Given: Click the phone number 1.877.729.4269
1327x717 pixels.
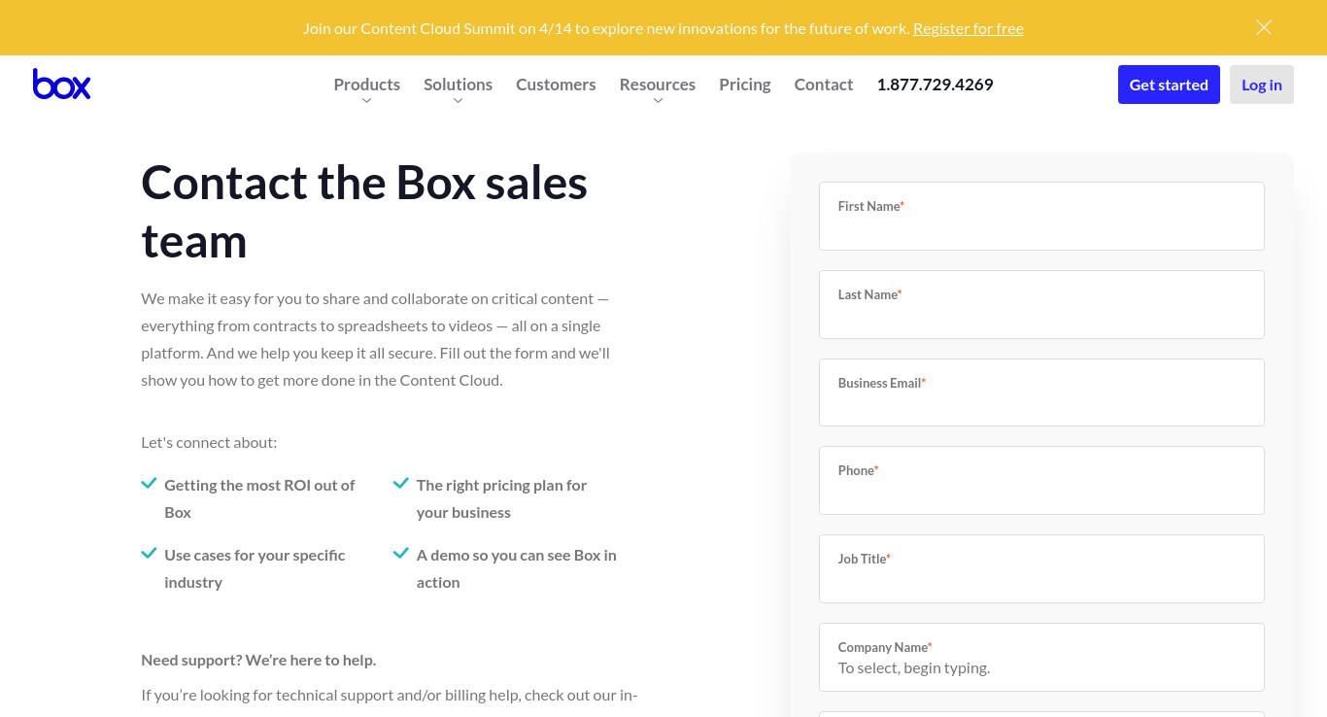Looking at the screenshot, I should [x=935, y=85].
